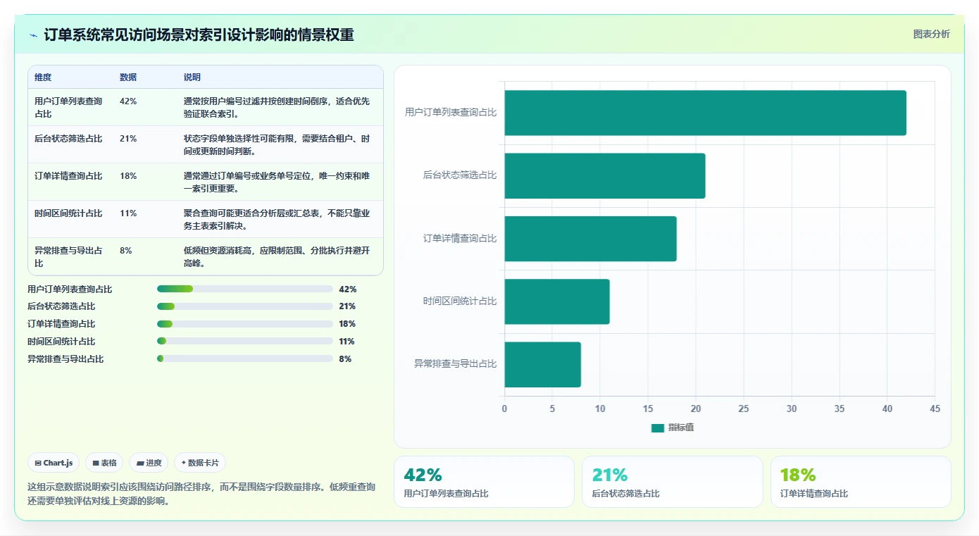Select the 表格 tag chip

tap(105, 463)
